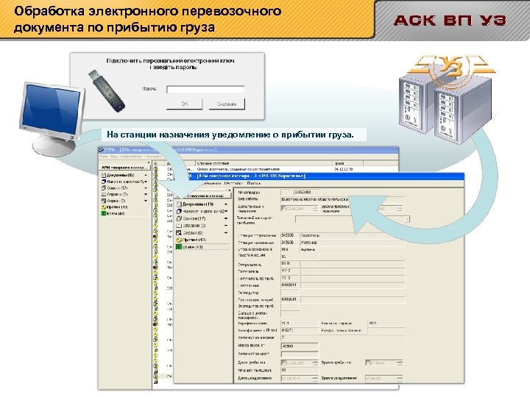Screen dimensions: 530x397
Task: Click the Списки (17) icon in front window
Action: coord(179,218)
